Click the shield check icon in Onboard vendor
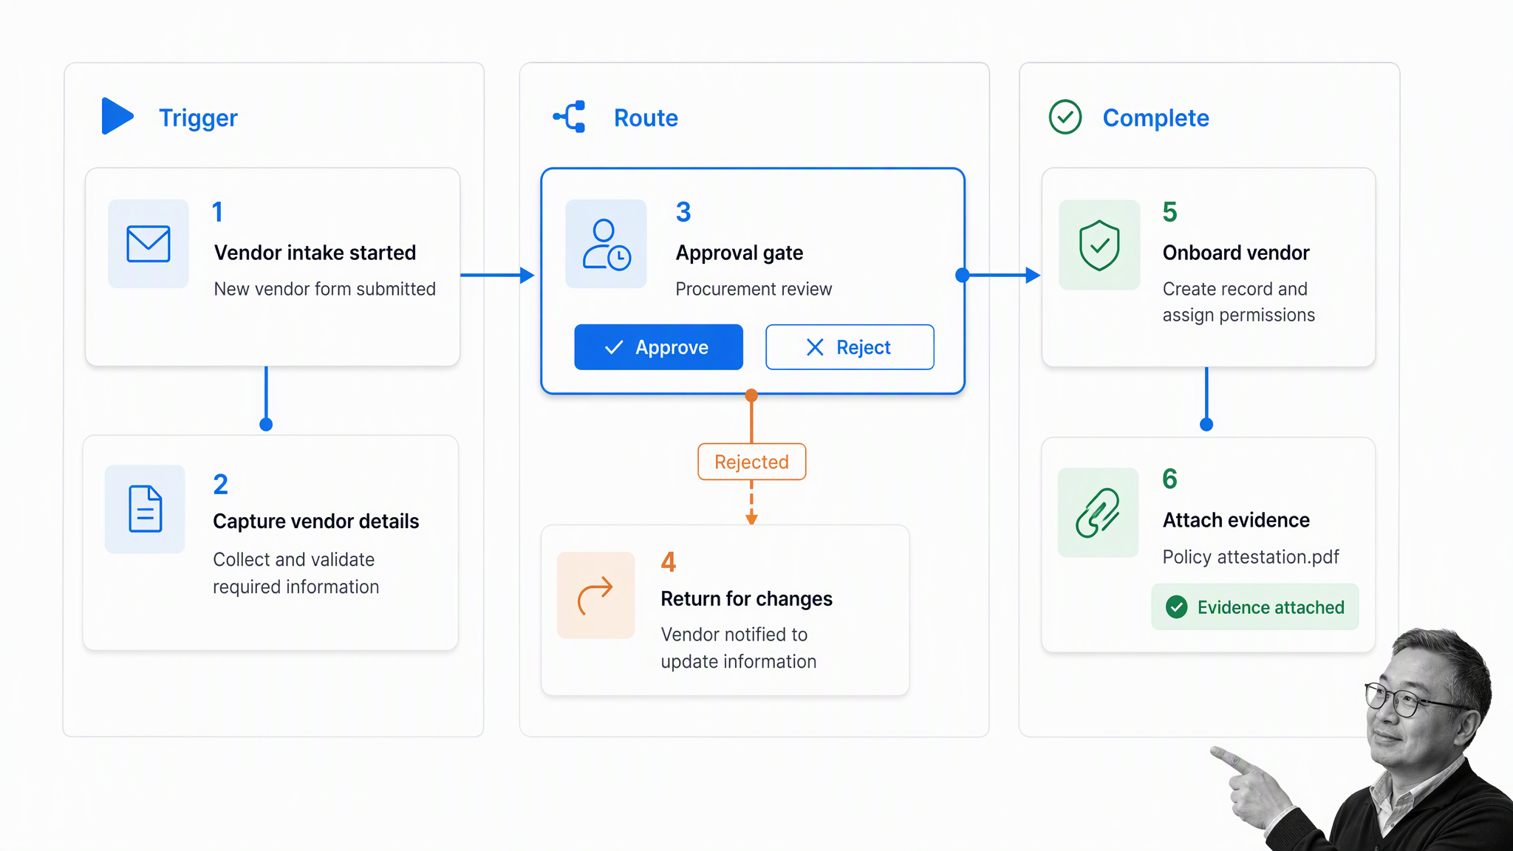The width and height of the screenshot is (1513, 851). tap(1099, 245)
